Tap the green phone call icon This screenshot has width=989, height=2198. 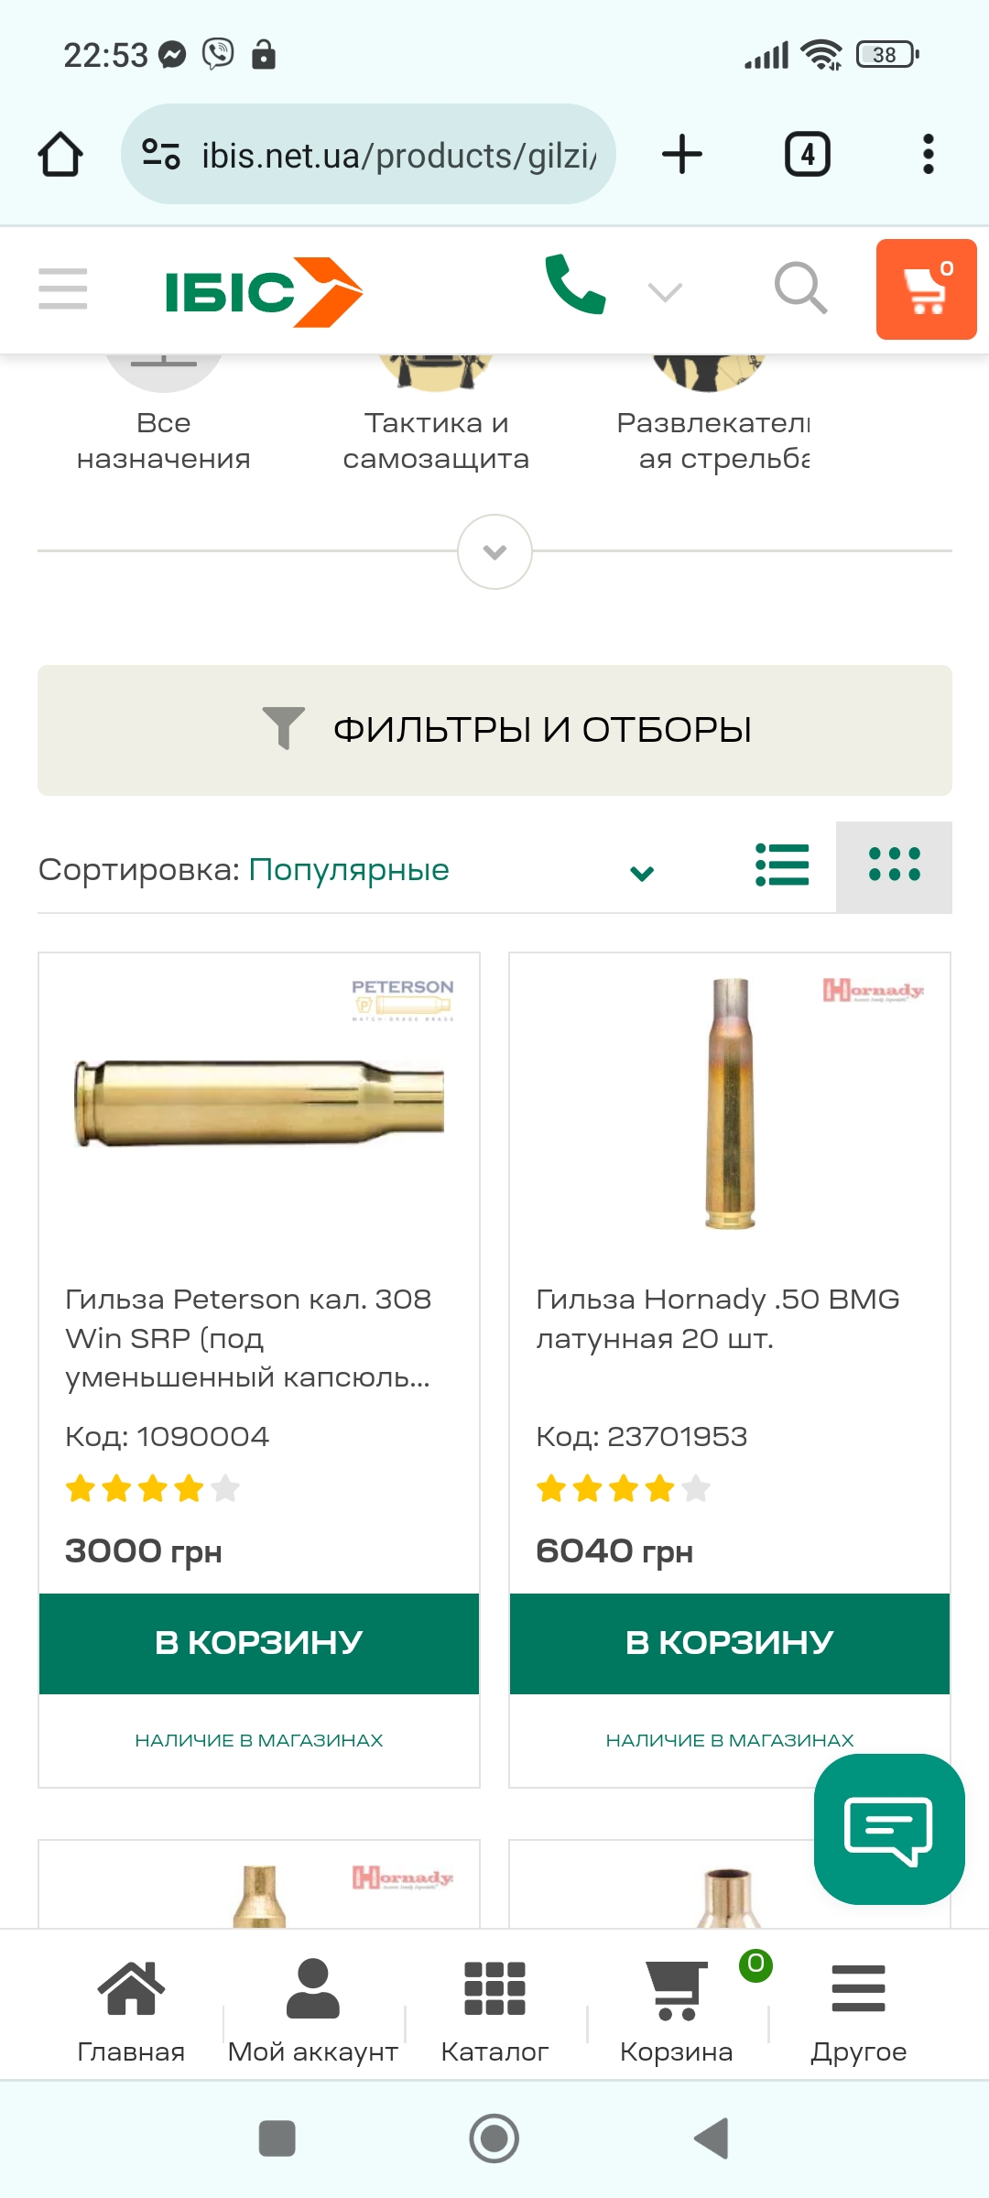575,286
